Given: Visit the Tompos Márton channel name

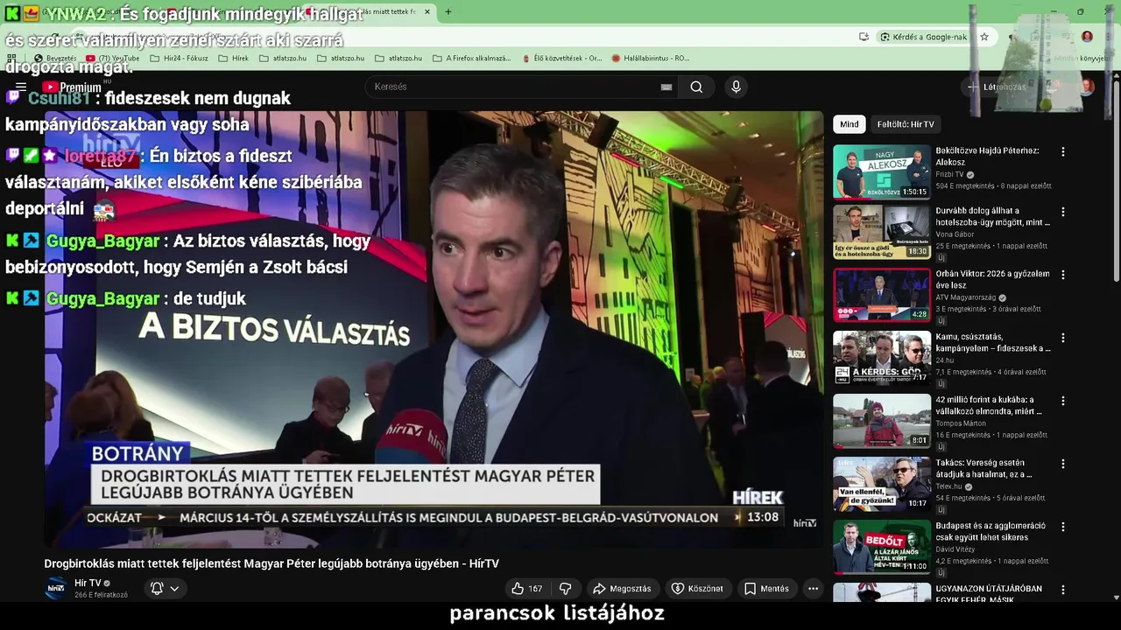Looking at the screenshot, I should click(961, 423).
